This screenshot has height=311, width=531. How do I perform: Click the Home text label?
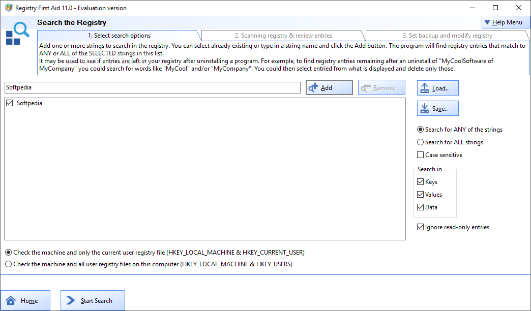tap(29, 300)
